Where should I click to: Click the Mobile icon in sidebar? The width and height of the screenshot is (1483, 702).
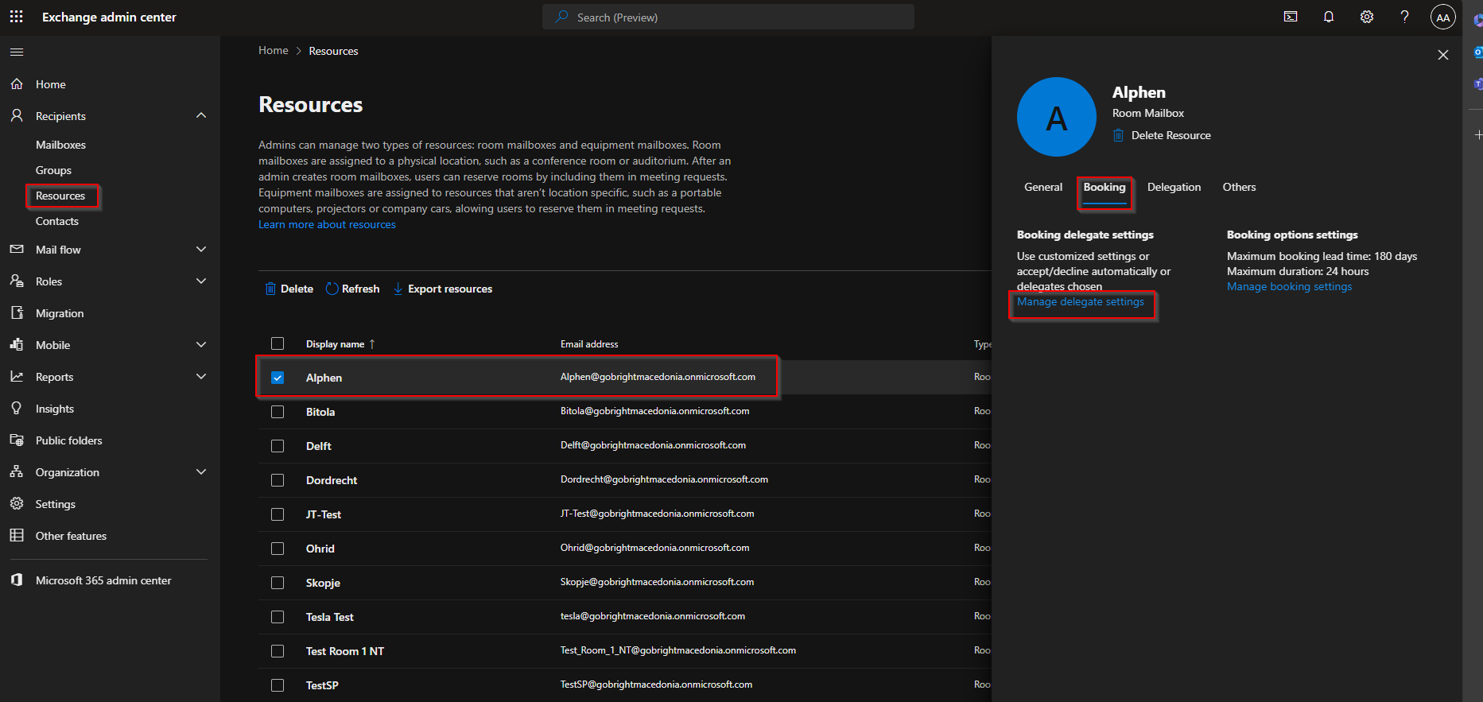[17, 344]
